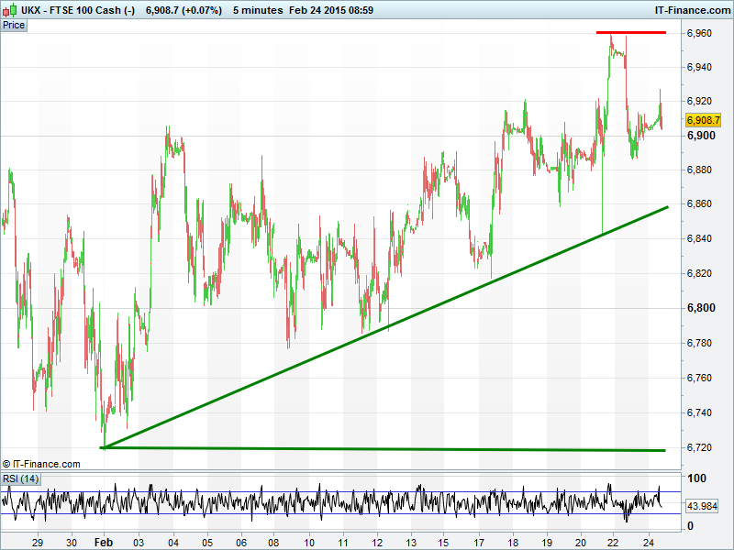Viewport: 734px width, 550px height.
Task: Click the RSI value label 43.984
Action: (703, 507)
